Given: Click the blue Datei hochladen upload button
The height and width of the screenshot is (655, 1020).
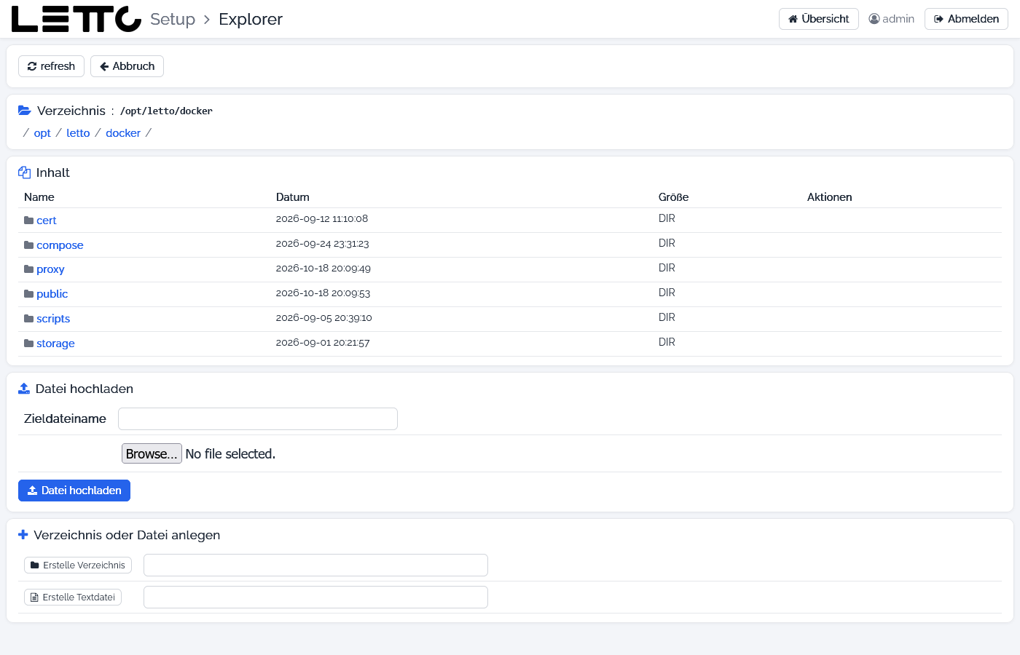Looking at the screenshot, I should (74, 491).
